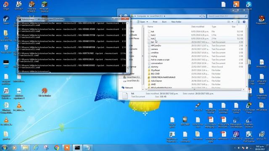Create a New folder from toolbar
The image size is (269, 151).
click(176, 22)
